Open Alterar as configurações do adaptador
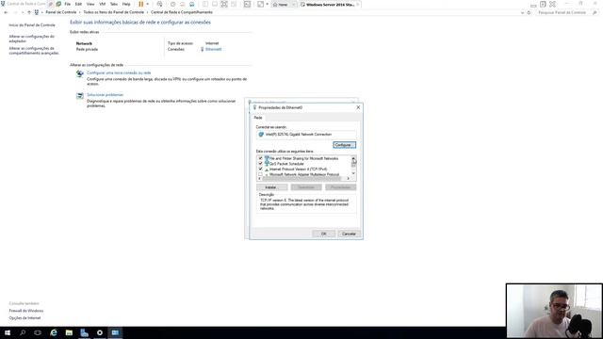The width and height of the screenshot is (603, 339). click(31, 39)
